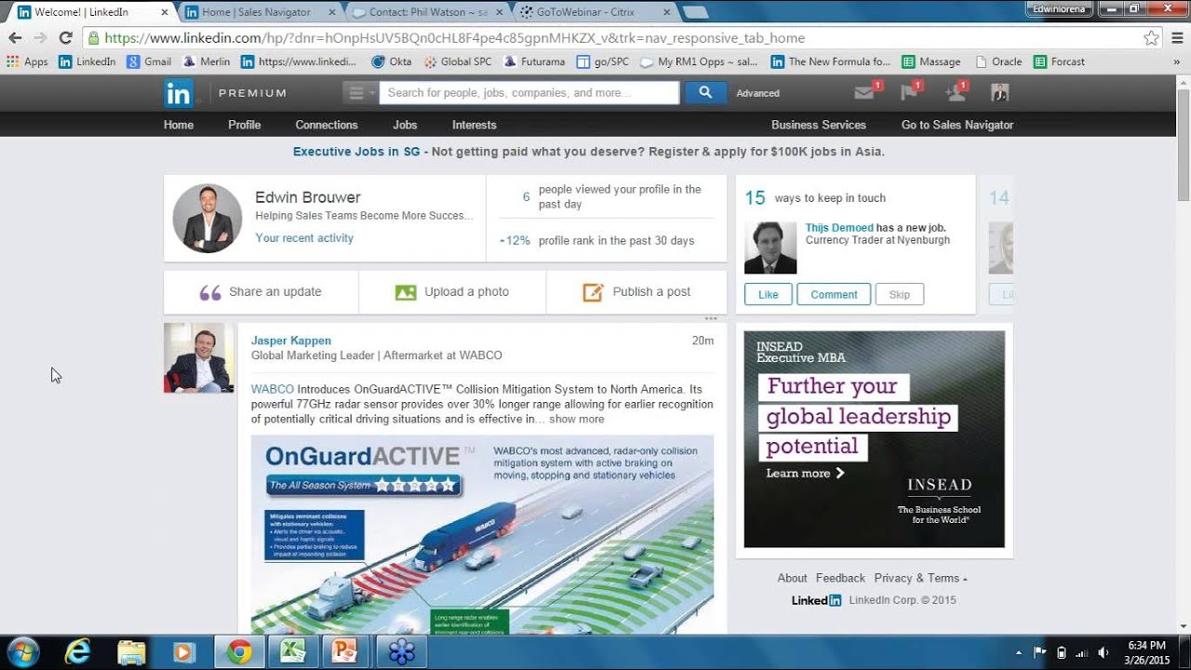
Task: Open the Windows Start button
Action: pos(23,651)
